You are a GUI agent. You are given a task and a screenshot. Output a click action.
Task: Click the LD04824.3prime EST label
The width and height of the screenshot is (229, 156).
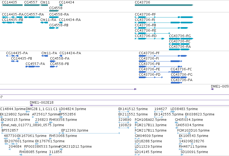(x=72, y=109)
